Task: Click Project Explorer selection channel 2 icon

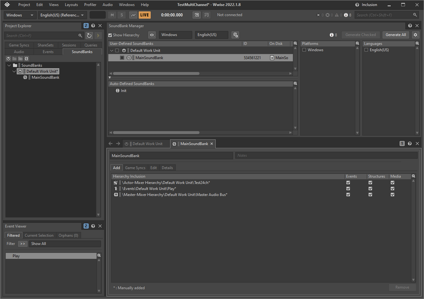Action: 86,26
